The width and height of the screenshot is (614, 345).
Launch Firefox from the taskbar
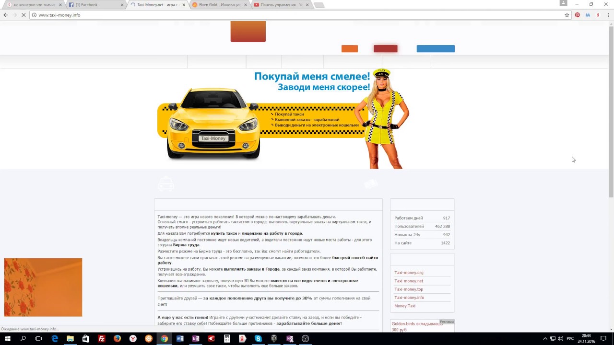click(117, 339)
